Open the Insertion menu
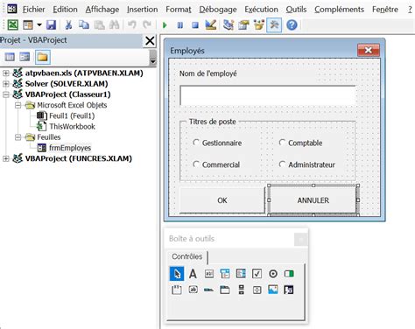This screenshot has height=329, width=415. [x=142, y=10]
